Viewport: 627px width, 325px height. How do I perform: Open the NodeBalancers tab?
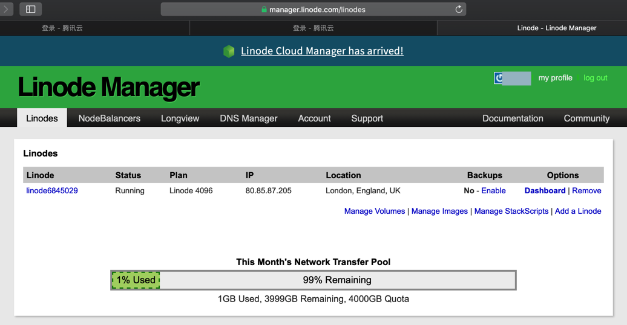tap(109, 118)
